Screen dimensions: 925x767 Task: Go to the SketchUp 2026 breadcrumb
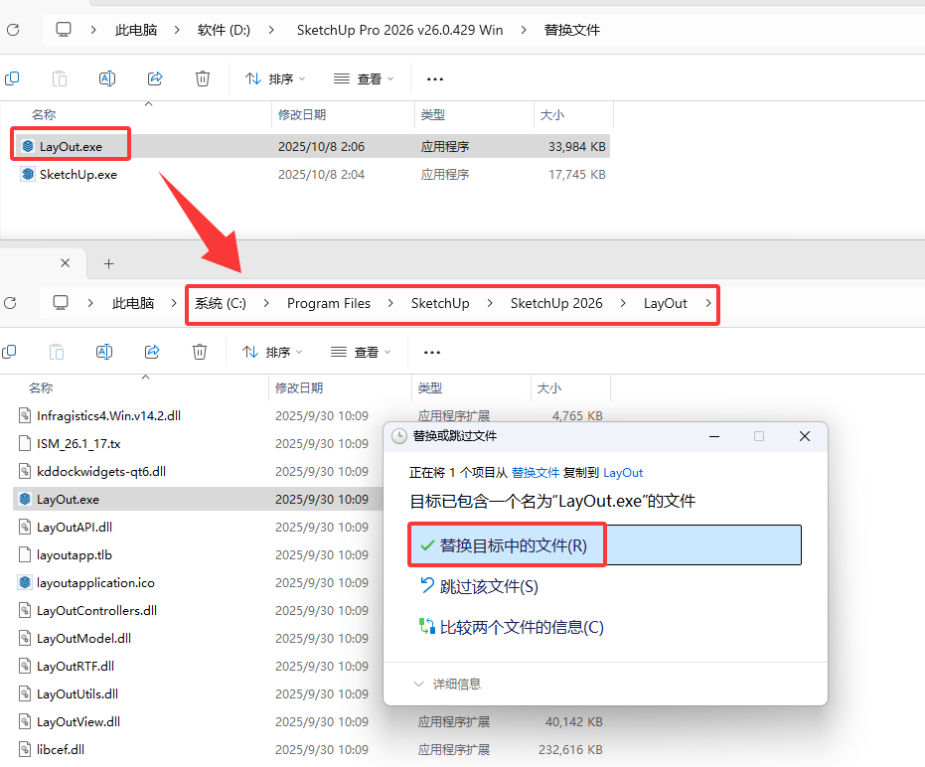(x=556, y=303)
